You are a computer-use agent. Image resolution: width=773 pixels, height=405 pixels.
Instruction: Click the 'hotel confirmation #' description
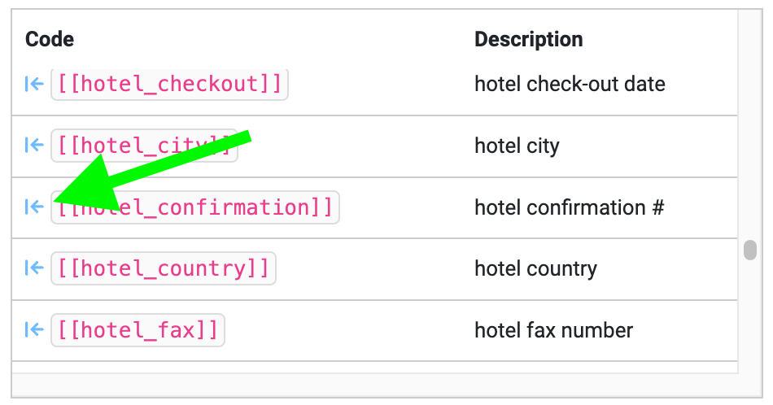pyautogui.click(x=570, y=207)
